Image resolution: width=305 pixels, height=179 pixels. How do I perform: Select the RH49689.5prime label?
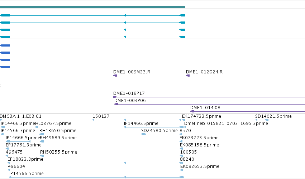click(x=58, y=138)
